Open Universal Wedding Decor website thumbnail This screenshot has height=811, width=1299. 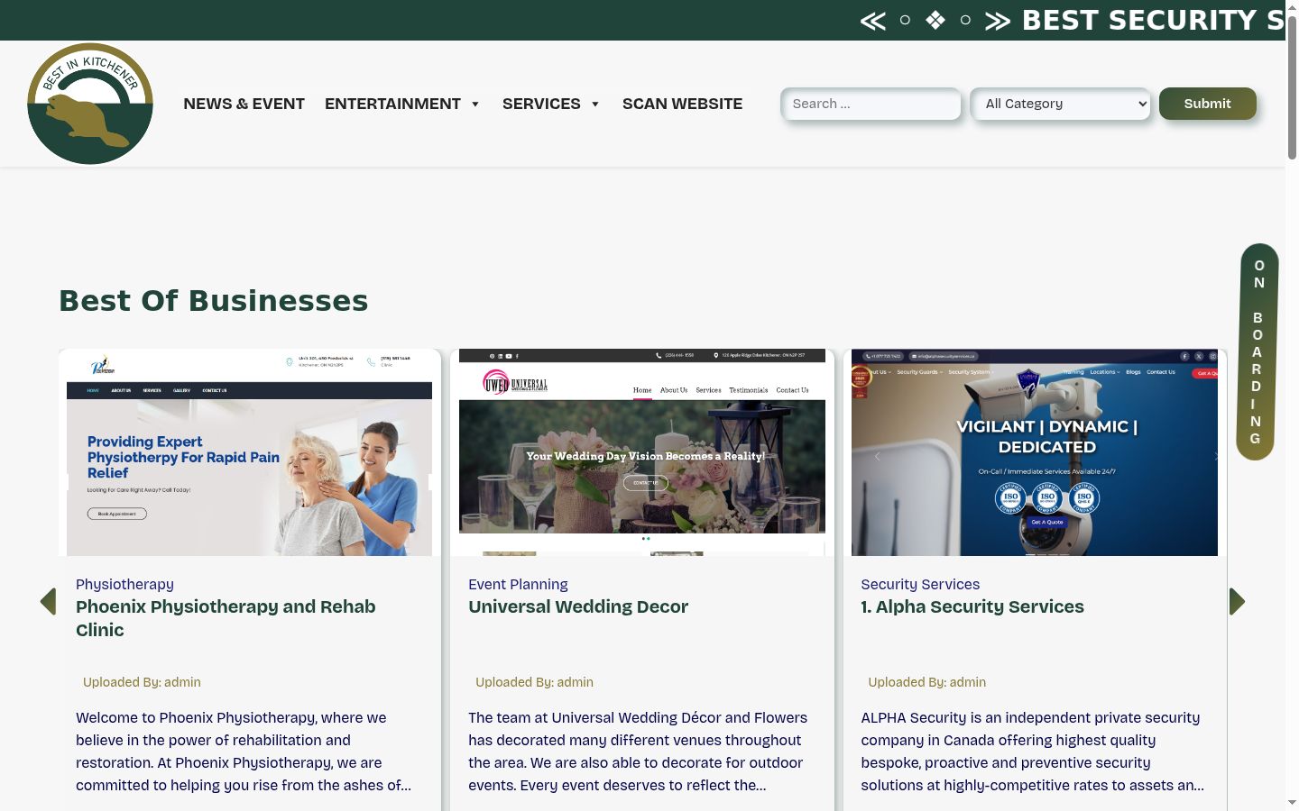[x=642, y=452]
